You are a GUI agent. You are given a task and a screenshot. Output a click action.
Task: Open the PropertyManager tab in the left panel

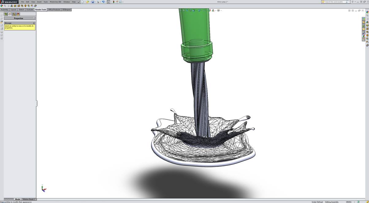click(x=10, y=14)
